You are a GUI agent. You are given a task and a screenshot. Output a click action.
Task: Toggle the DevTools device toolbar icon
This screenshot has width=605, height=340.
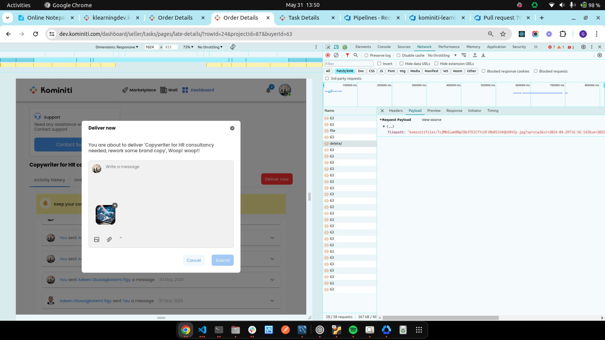click(x=336, y=47)
